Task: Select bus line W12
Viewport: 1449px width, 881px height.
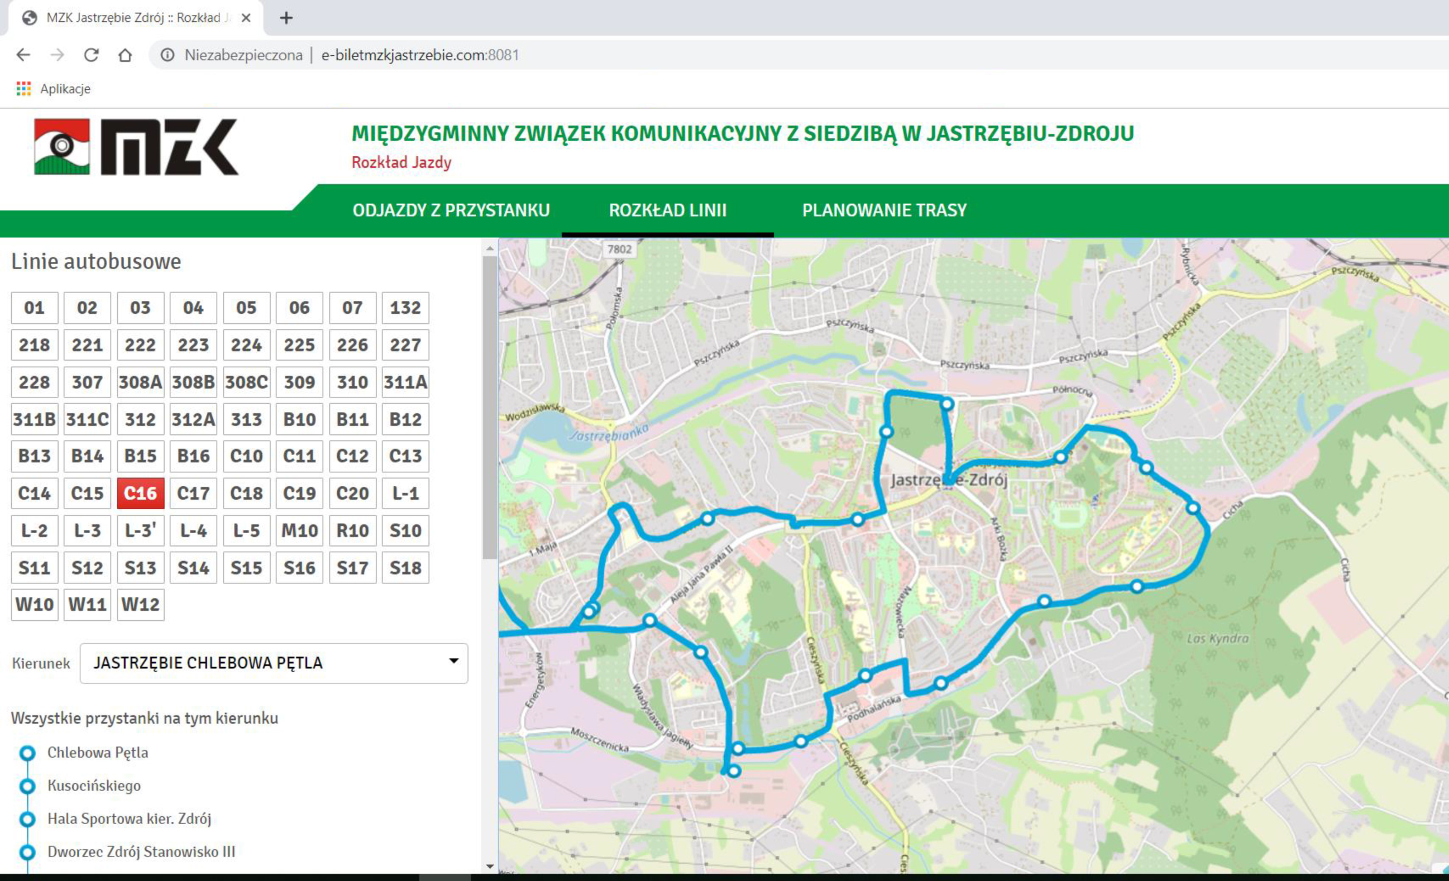Action: [140, 604]
